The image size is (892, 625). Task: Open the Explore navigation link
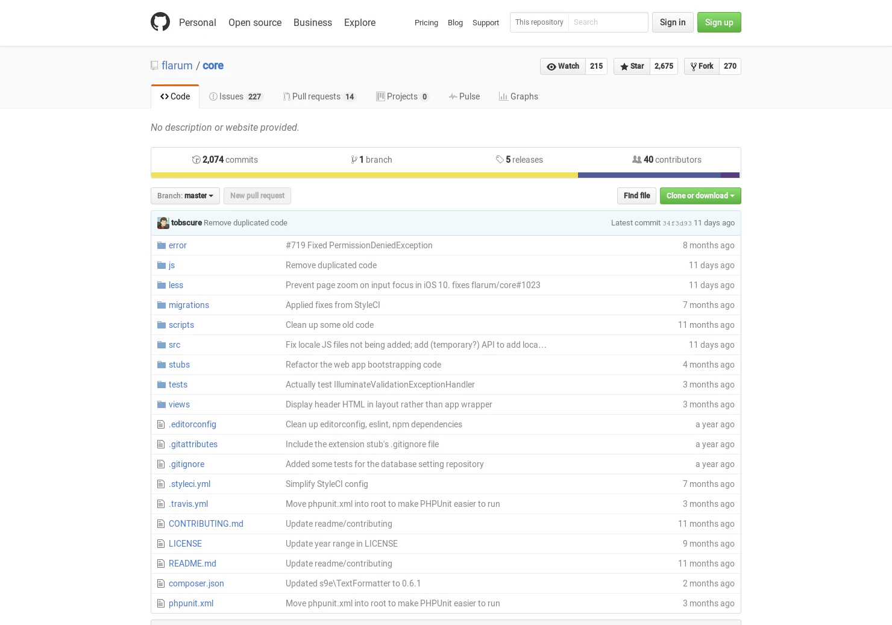[360, 22]
